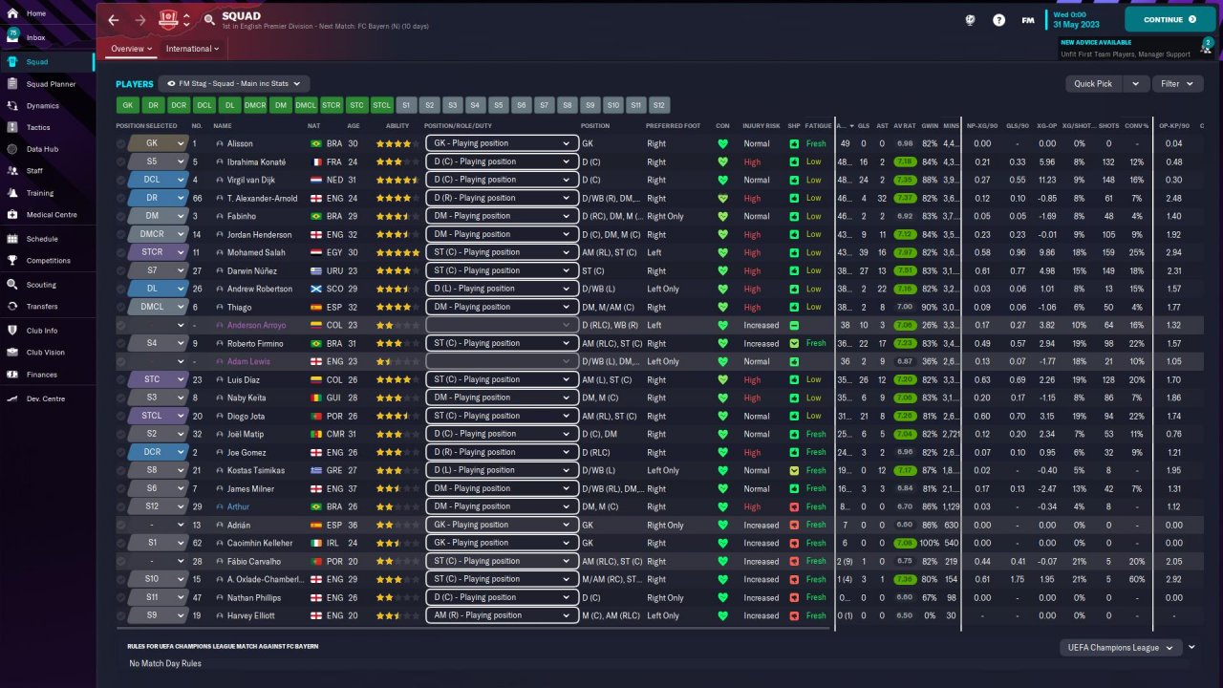
Task: Open the Medical Centre icon
Action: (13, 215)
